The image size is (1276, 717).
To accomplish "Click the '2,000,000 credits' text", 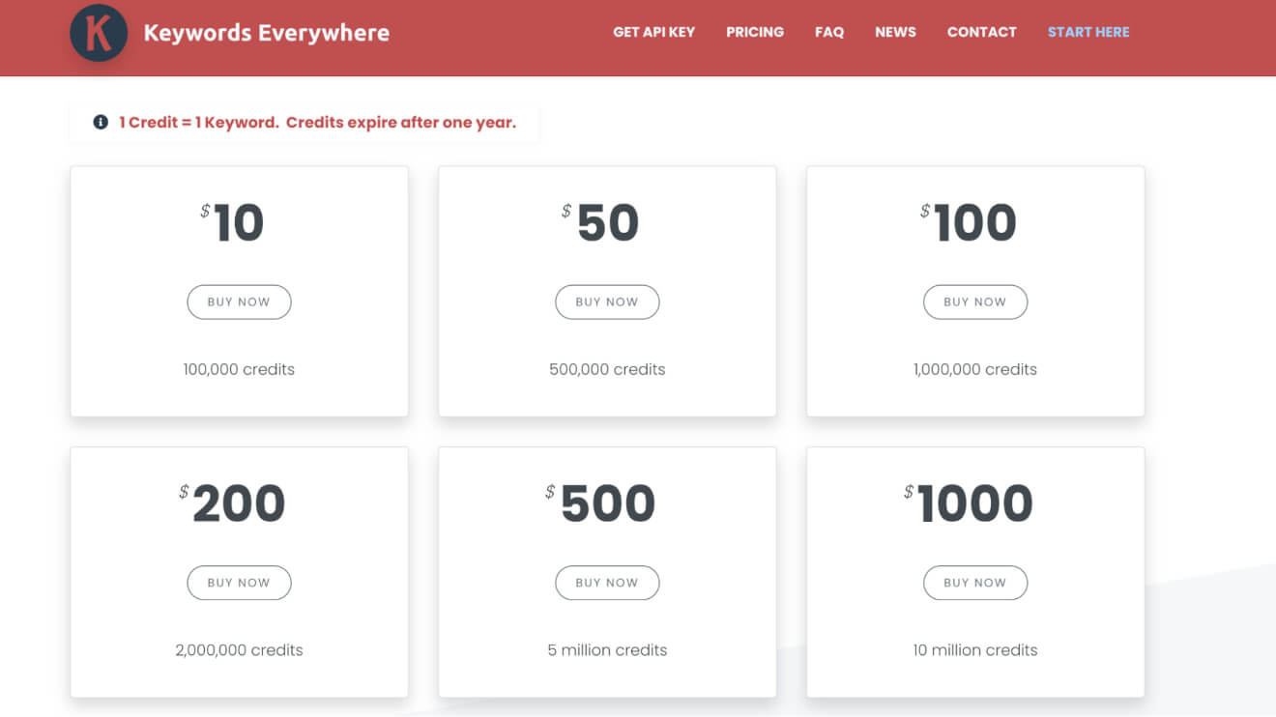I will pos(239,650).
